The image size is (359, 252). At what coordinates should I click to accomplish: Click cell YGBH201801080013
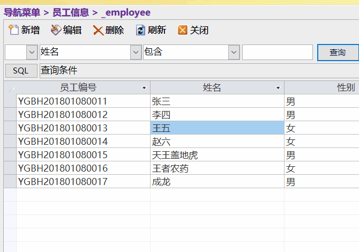tap(84, 128)
